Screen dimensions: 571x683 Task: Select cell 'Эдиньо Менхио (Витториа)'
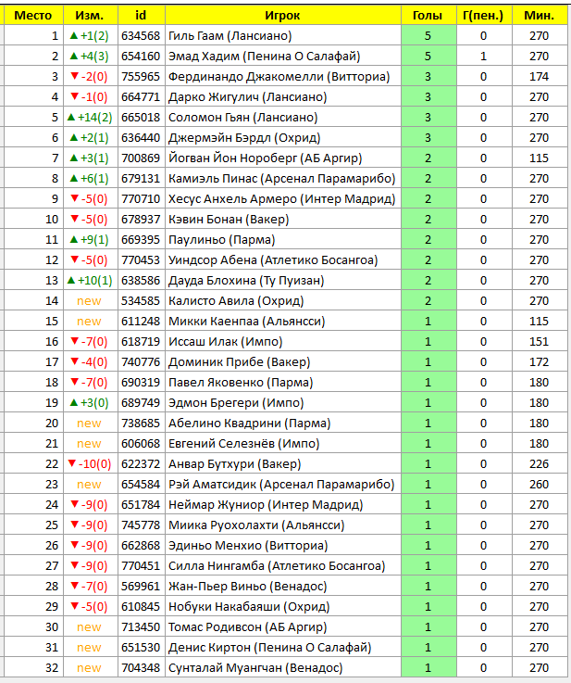[282, 545]
